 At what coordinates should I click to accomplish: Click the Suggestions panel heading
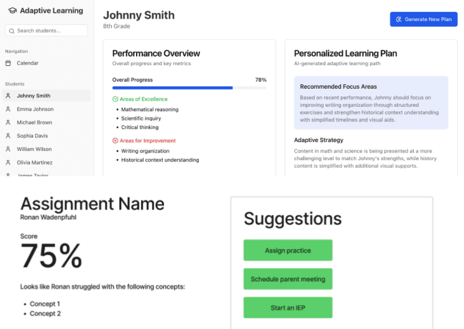[293, 219]
